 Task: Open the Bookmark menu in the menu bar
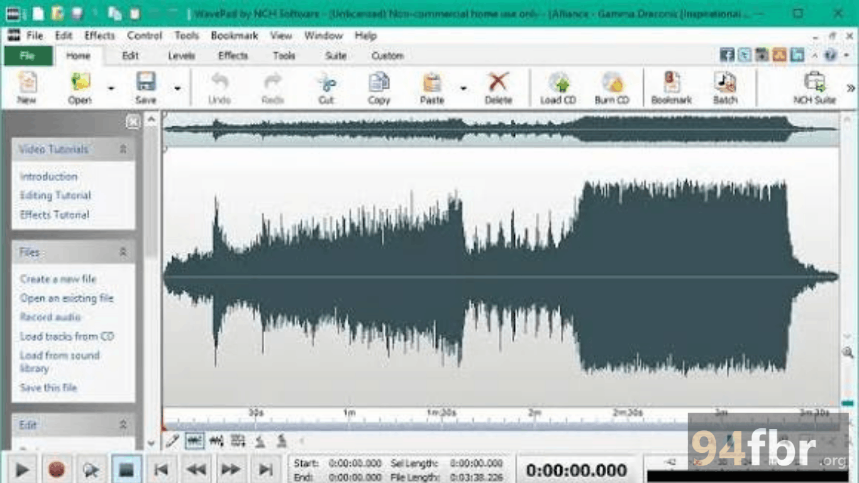tap(235, 36)
